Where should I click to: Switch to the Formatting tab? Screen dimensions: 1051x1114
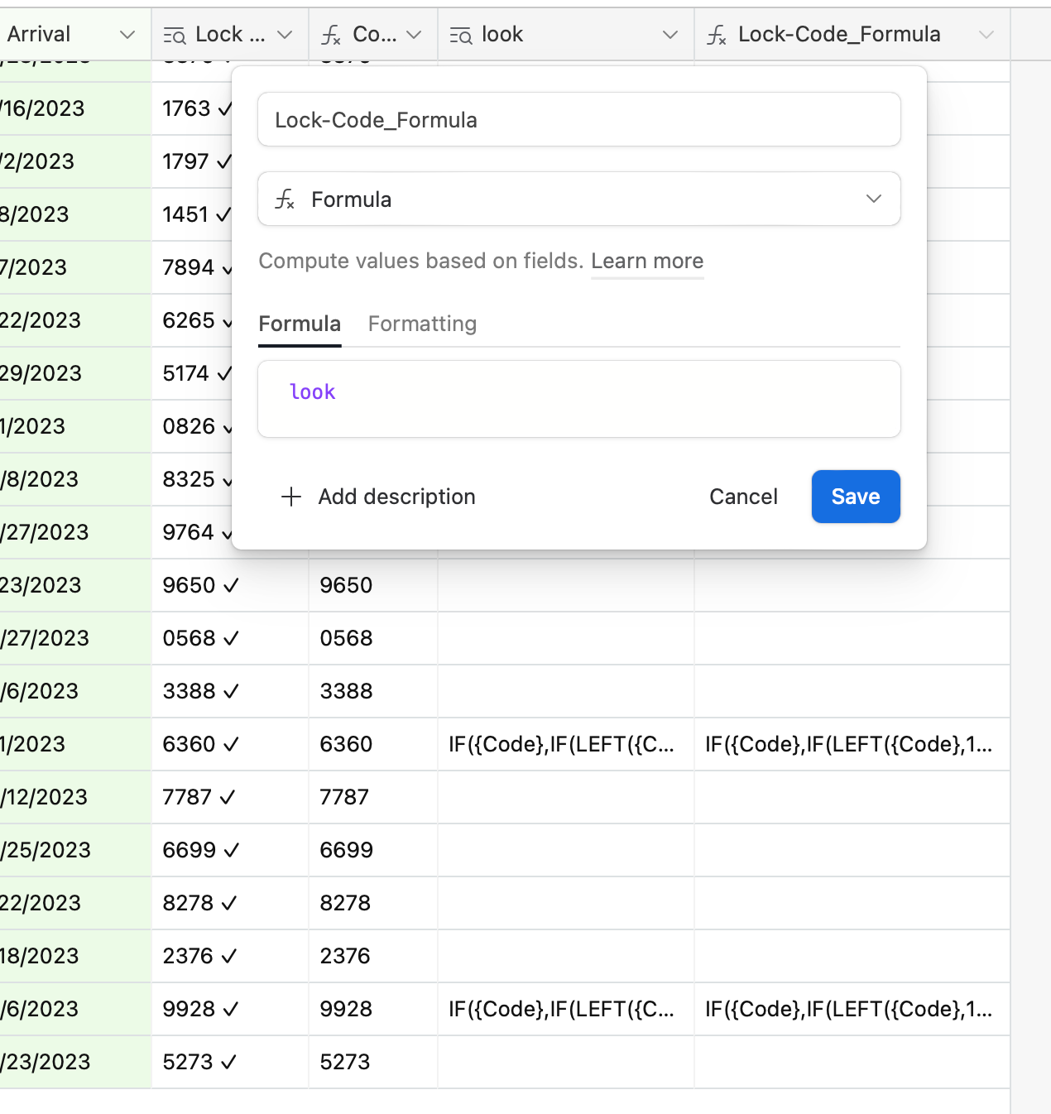click(422, 324)
